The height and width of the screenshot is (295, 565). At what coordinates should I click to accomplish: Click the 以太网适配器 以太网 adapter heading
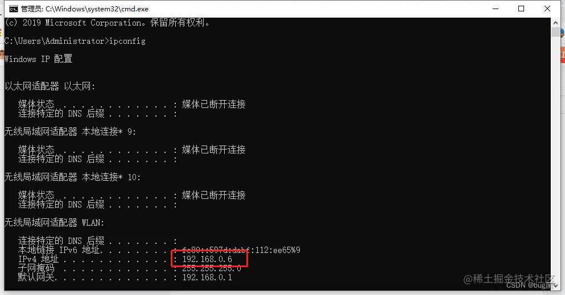point(50,86)
